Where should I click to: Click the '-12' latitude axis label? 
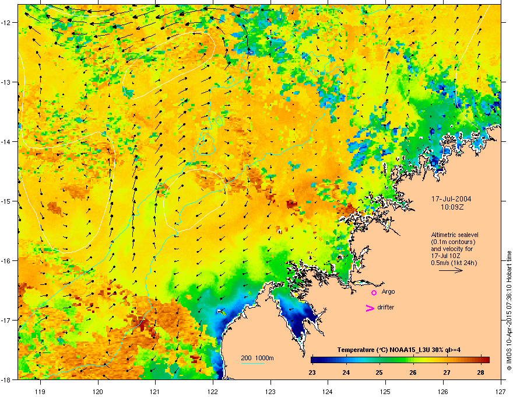[6, 23]
